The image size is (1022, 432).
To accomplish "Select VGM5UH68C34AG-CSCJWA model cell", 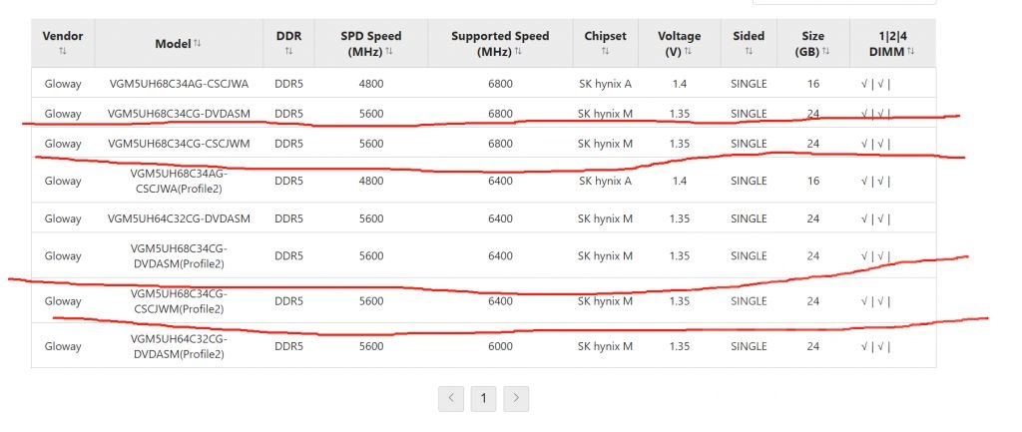I will 179,84.
